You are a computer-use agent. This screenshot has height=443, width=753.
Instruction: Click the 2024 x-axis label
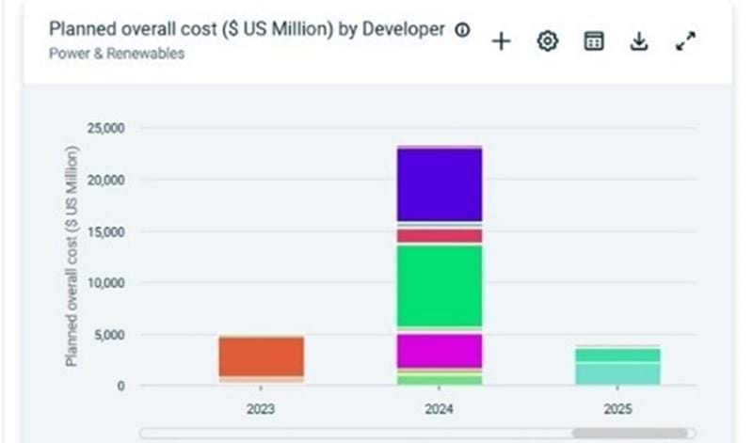click(440, 410)
